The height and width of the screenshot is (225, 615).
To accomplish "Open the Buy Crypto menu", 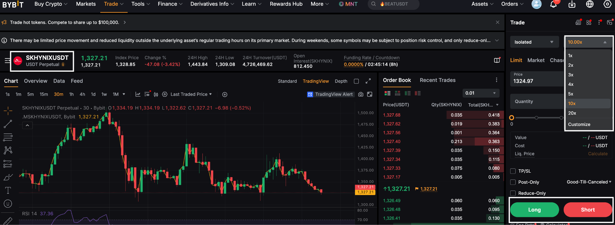I will pyautogui.click(x=51, y=4).
